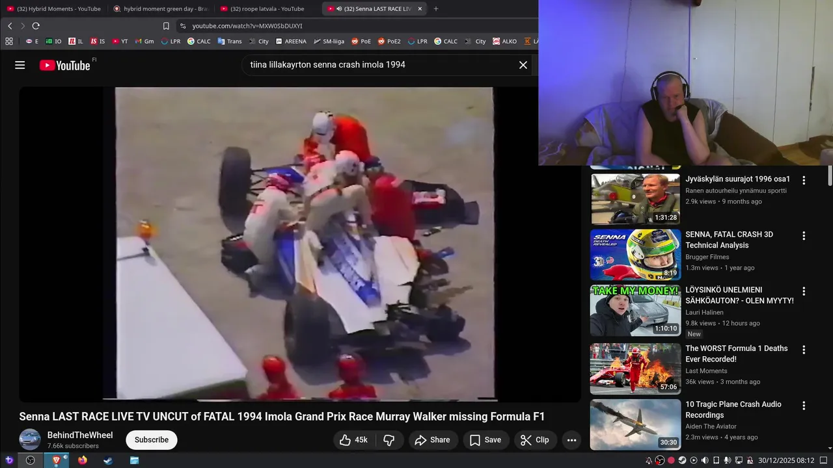Open KDE application launcher
This screenshot has width=833, height=468.
click(x=9, y=460)
